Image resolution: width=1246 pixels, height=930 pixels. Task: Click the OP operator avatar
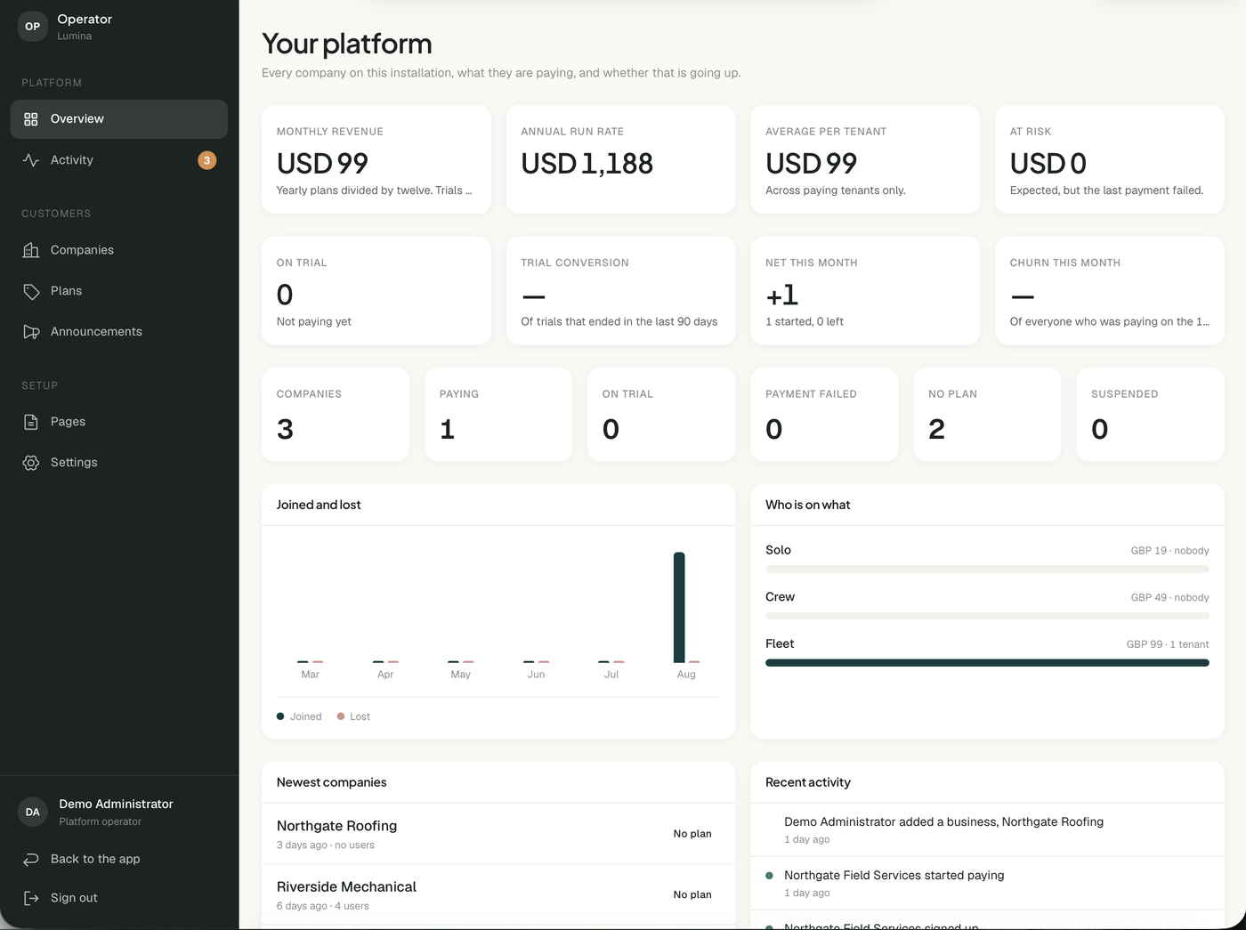(33, 27)
